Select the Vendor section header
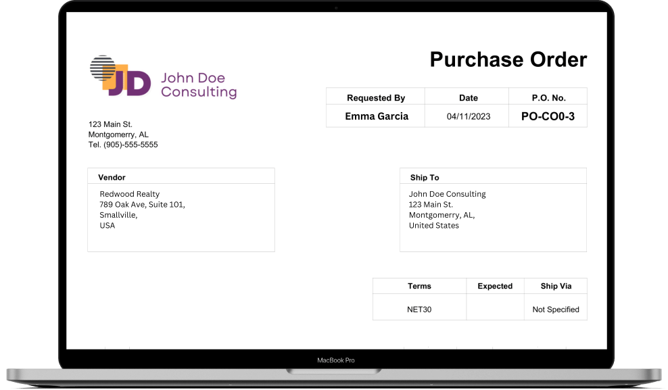 112,177
